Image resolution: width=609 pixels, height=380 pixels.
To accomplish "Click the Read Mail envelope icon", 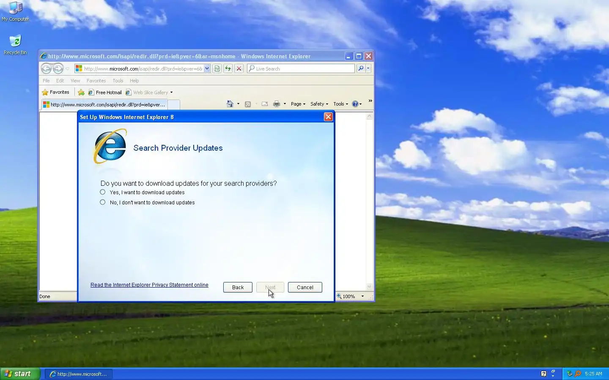I will click(x=265, y=104).
